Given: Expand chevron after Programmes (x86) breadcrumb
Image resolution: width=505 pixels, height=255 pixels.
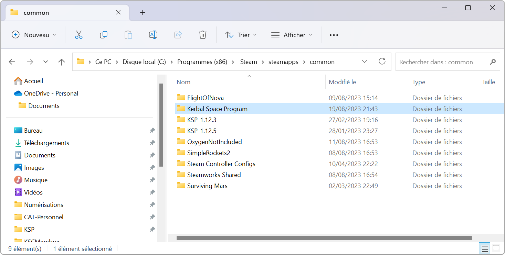Looking at the screenshot, I should [x=233, y=62].
